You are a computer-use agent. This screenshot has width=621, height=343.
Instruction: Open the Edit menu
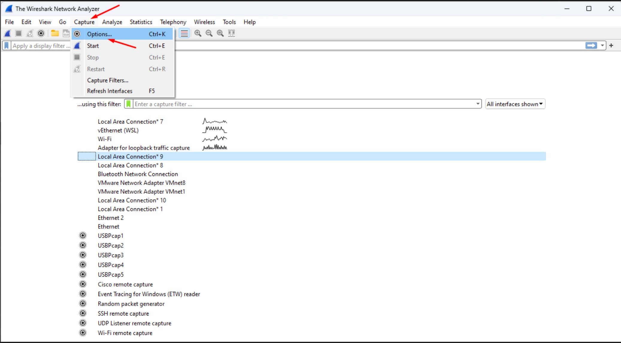26,22
